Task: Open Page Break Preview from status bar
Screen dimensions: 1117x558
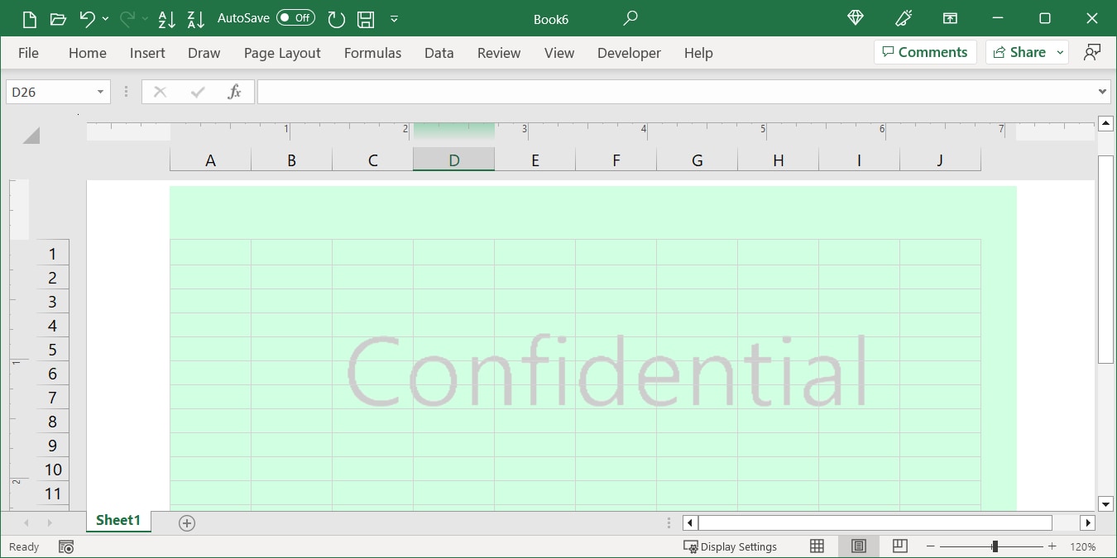Action: [x=899, y=546]
